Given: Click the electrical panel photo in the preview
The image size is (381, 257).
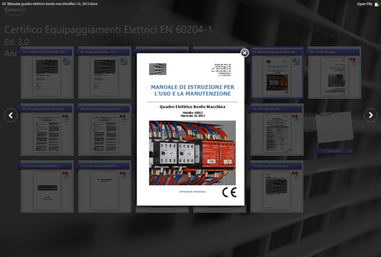Looking at the screenshot, I should [x=192, y=153].
